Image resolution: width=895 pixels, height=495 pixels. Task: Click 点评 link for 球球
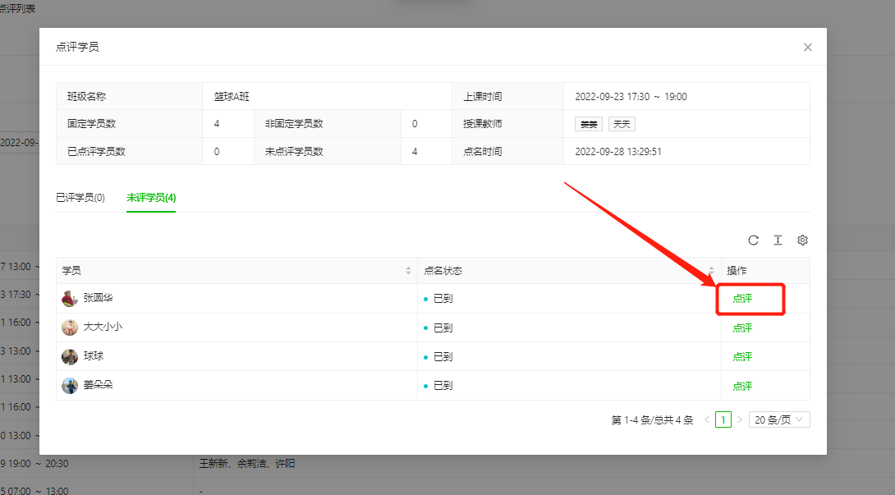pyautogui.click(x=742, y=357)
